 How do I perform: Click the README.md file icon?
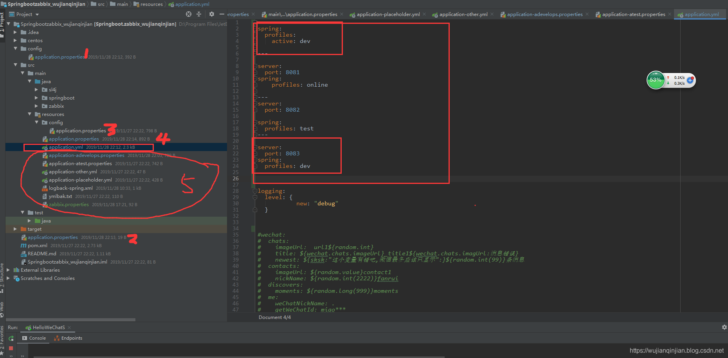[x=23, y=254]
